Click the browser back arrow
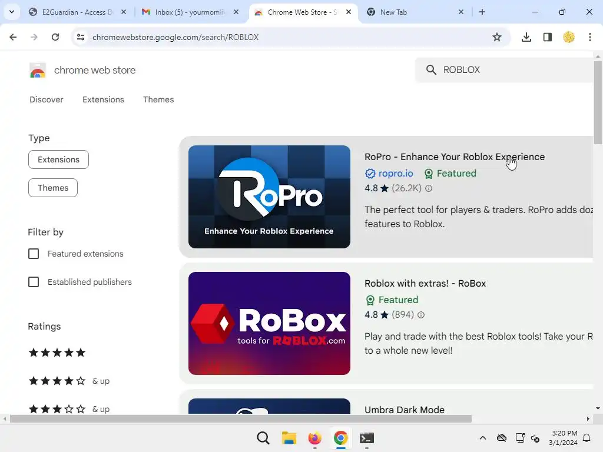Screen dimensions: 603x452 tap(13, 37)
